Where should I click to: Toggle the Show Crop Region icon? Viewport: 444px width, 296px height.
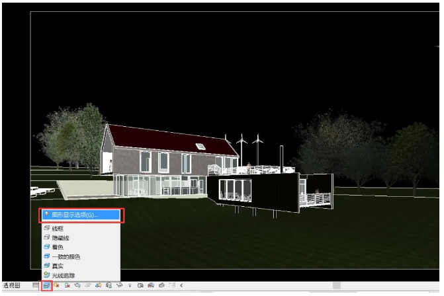pos(98,285)
